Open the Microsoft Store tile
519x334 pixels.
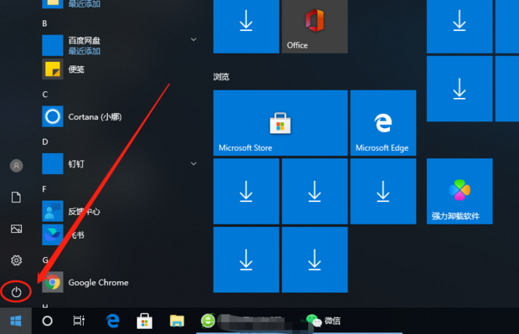280,123
